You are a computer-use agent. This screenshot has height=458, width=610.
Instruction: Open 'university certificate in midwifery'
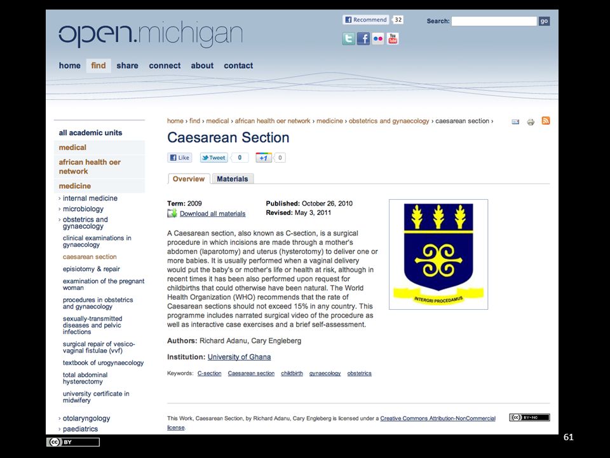click(96, 397)
